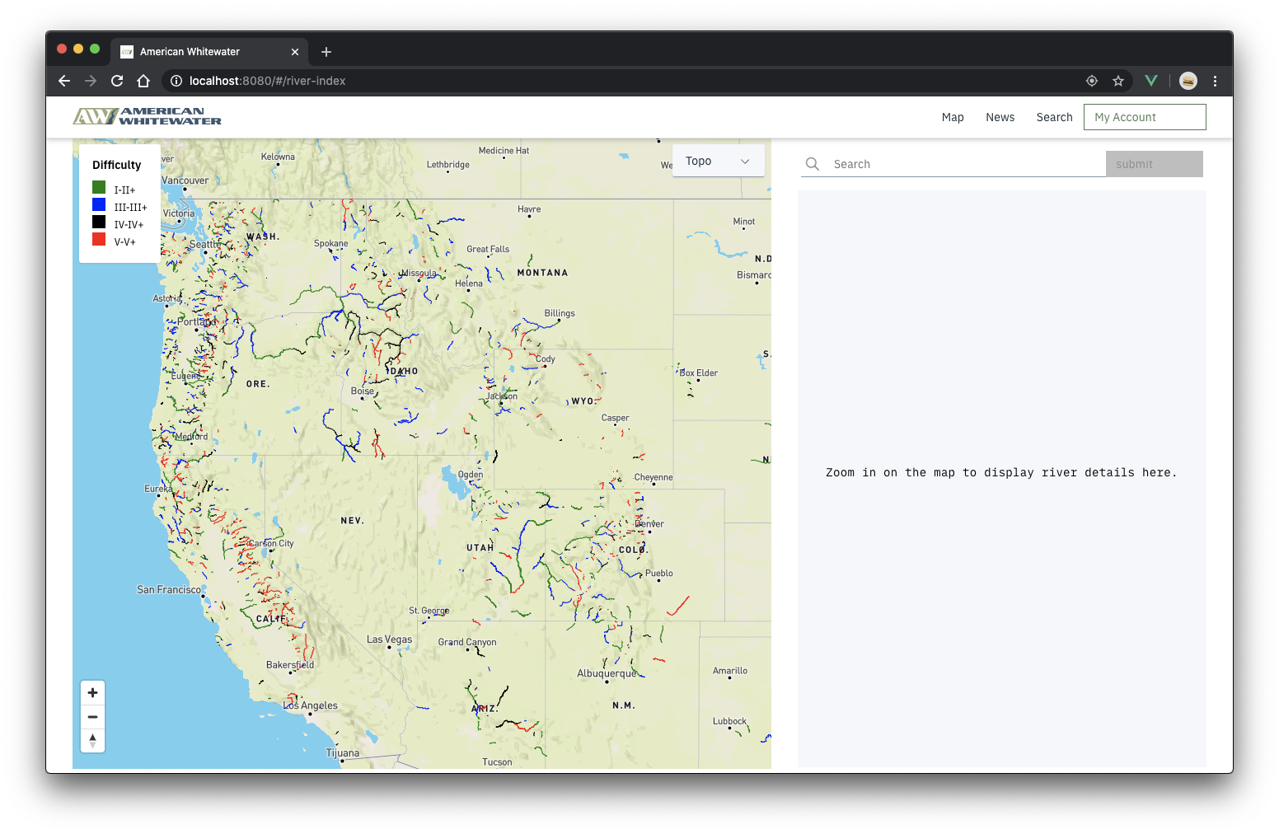
Task: Click the red V-V+ difficulty swatch
Action: pos(99,240)
